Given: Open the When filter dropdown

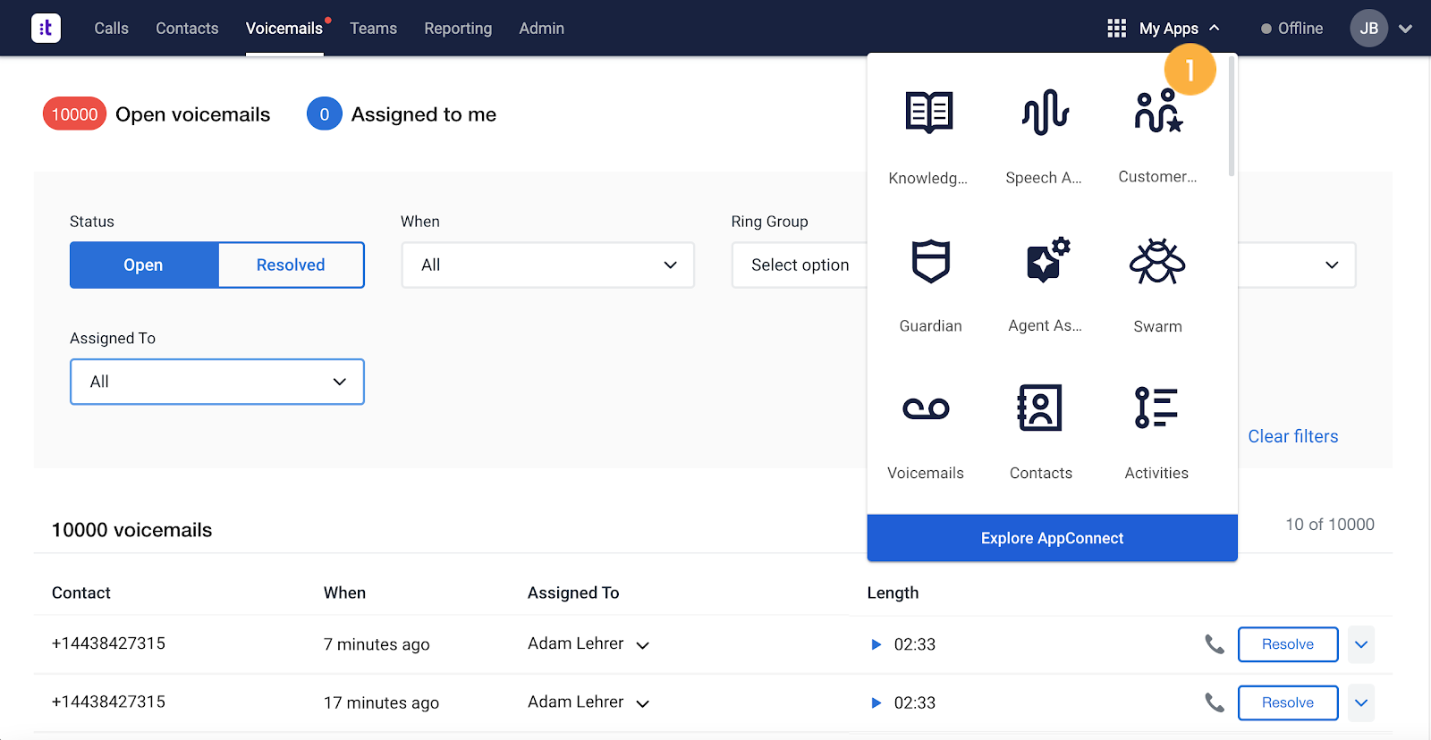Looking at the screenshot, I should pyautogui.click(x=547, y=265).
